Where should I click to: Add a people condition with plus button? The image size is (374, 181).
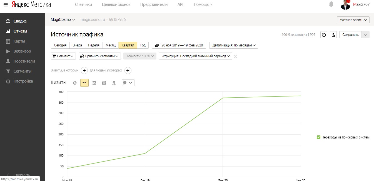tap(128, 70)
